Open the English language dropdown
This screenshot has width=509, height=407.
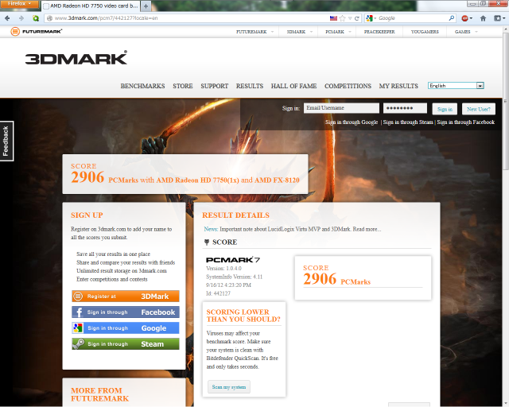coord(456,86)
